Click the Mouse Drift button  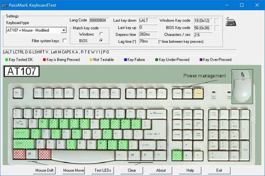(44, 171)
